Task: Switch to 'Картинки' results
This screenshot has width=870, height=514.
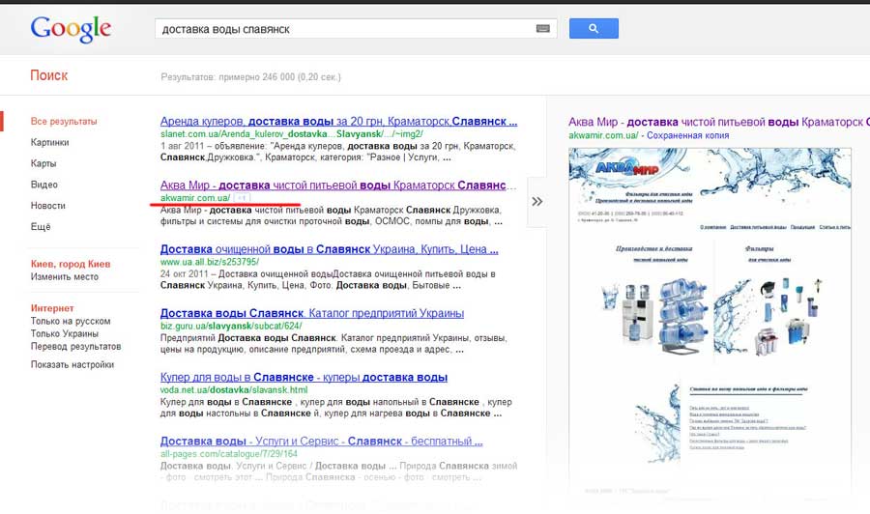Action: (50, 142)
